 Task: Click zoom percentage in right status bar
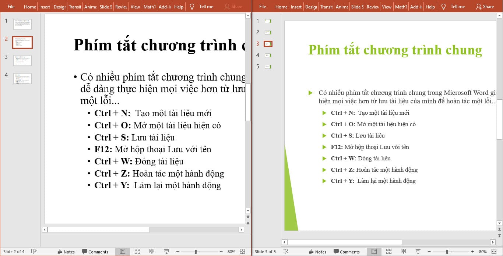(x=483, y=252)
